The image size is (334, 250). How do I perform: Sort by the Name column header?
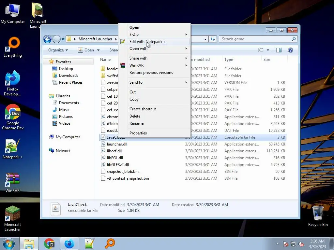click(x=105, y=60)
